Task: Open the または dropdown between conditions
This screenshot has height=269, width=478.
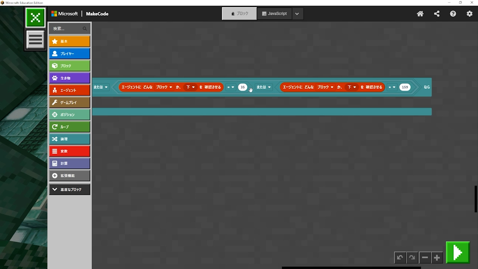Action: [264, 87]
